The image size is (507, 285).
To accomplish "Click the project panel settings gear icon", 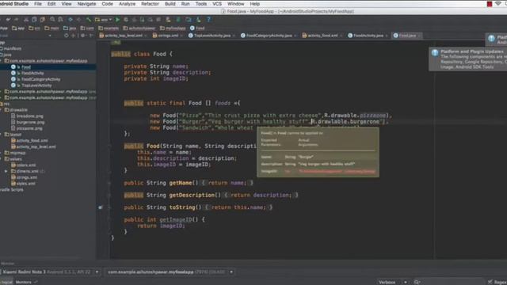I will [x=83, y=36].
